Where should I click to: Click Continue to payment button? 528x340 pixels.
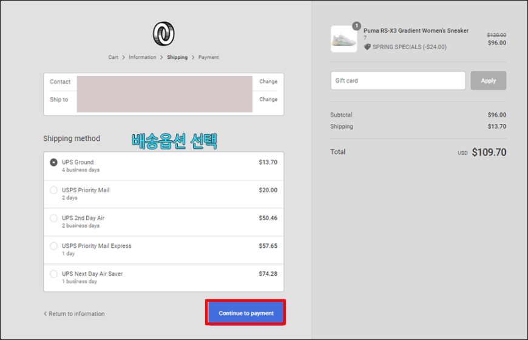coord(246,313)
